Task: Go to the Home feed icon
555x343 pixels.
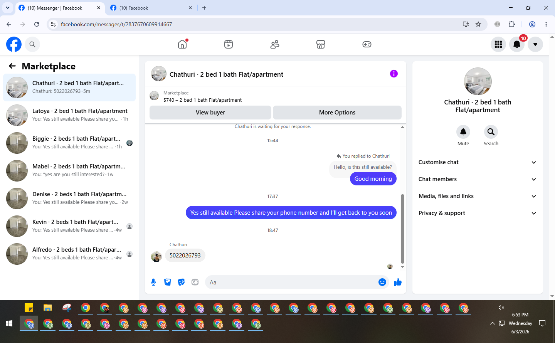Action: click(x=182, y=44)
